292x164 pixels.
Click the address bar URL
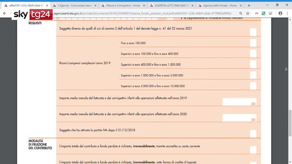click(143, 13)
